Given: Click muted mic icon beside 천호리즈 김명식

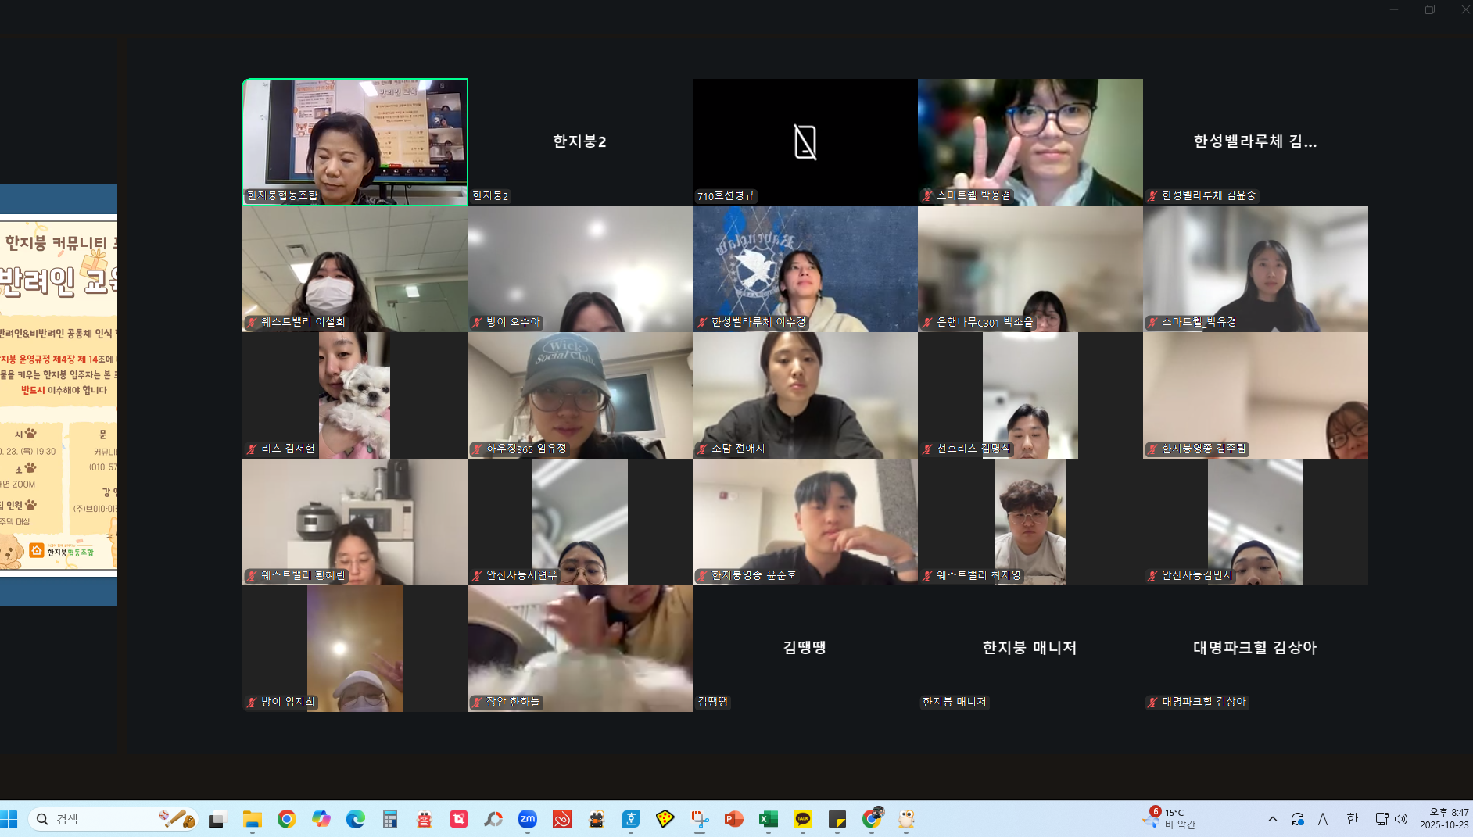Looking at the screenshot, I should pyautogui.click(x=927, y=449).
